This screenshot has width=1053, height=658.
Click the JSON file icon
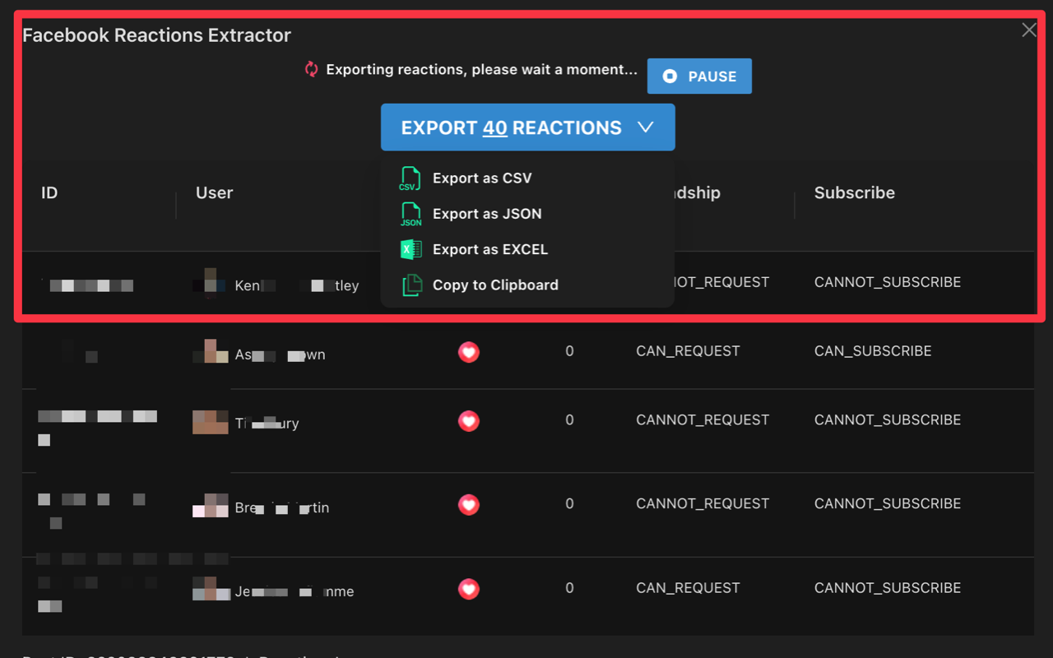coord(411,214)
